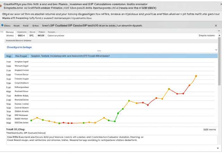The width and height of the screenshot is (222, 155).
Task: Click the leftmost green data point on chart
Action: pyautogui.click(x=31, y=120)
